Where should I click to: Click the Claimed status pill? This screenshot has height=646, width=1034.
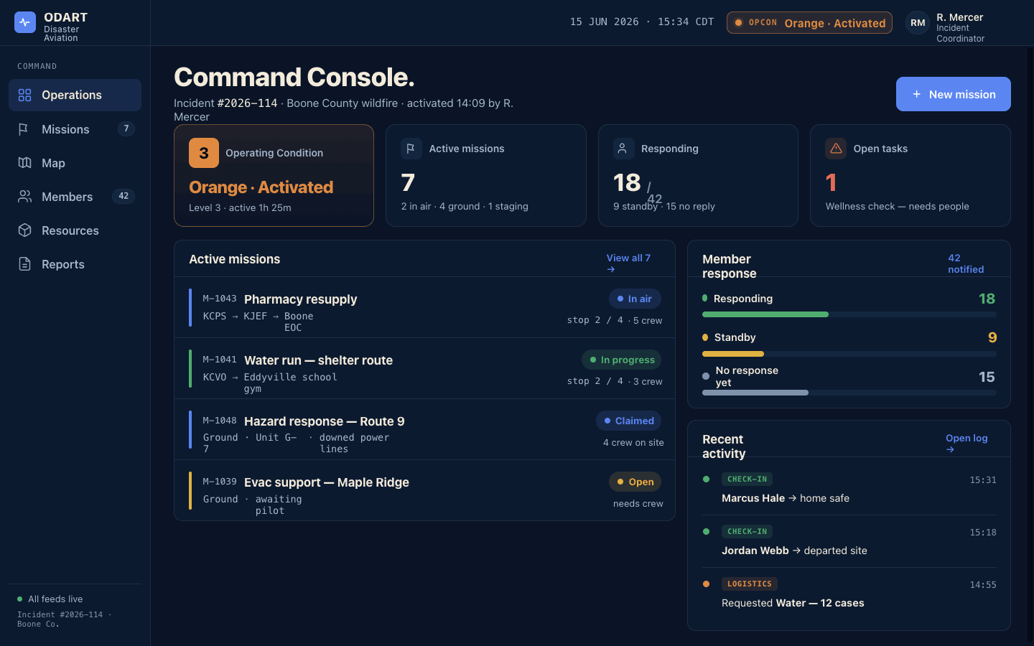click(628, 421)
